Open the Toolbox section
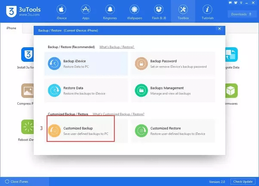 pos(183,12)
